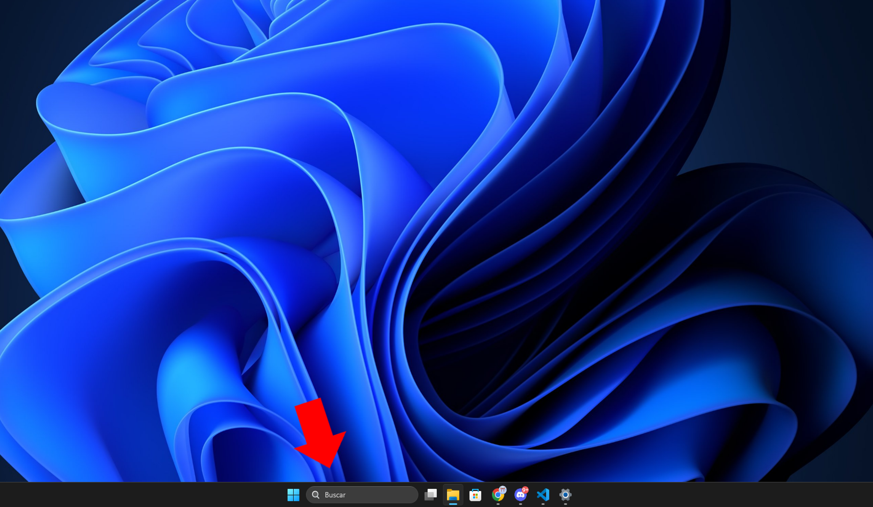Click inside the Buscar search field
Image resolution: width=873 pixels, height=507 pixels.
coord(362,495)
